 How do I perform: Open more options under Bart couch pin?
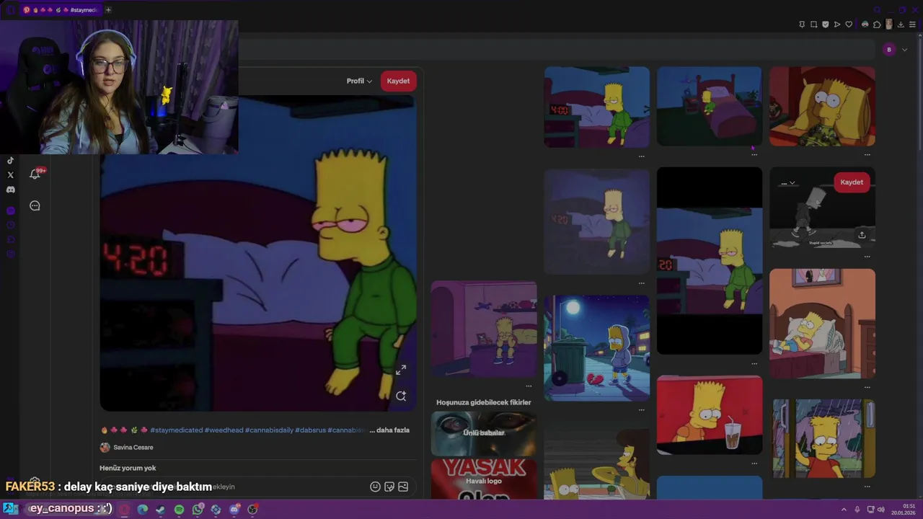point(867,154)
